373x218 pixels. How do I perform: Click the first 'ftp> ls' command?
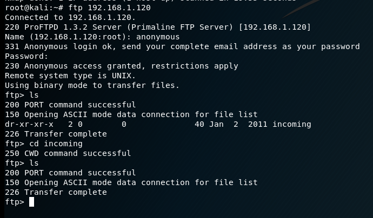pyautogui.click(x=22, y=95)
